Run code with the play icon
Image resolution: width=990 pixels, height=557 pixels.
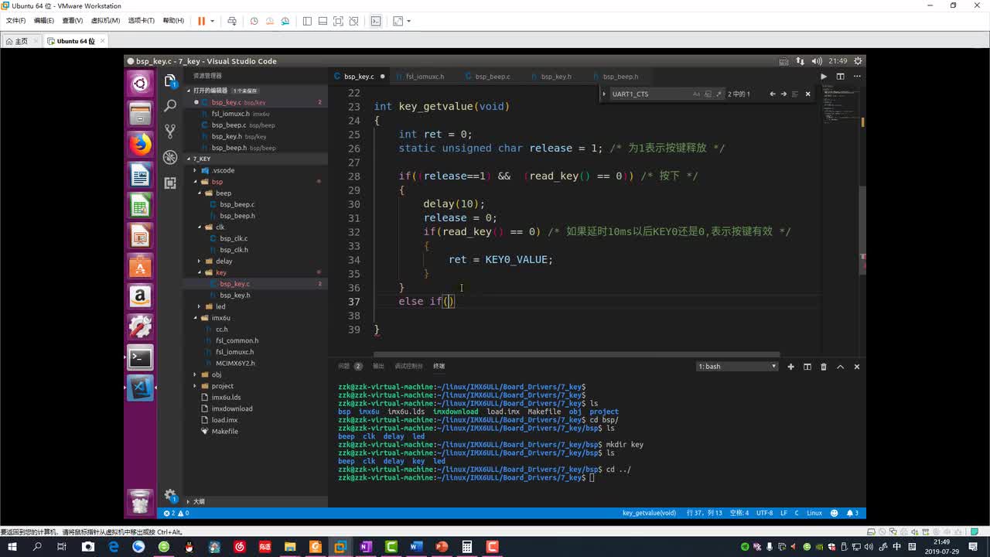tap(824, 77)
